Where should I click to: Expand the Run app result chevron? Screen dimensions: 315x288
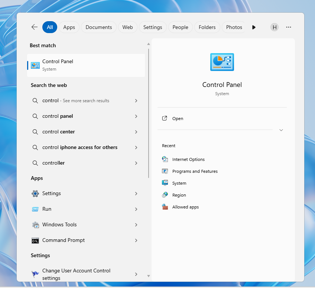tap(136, 209)
